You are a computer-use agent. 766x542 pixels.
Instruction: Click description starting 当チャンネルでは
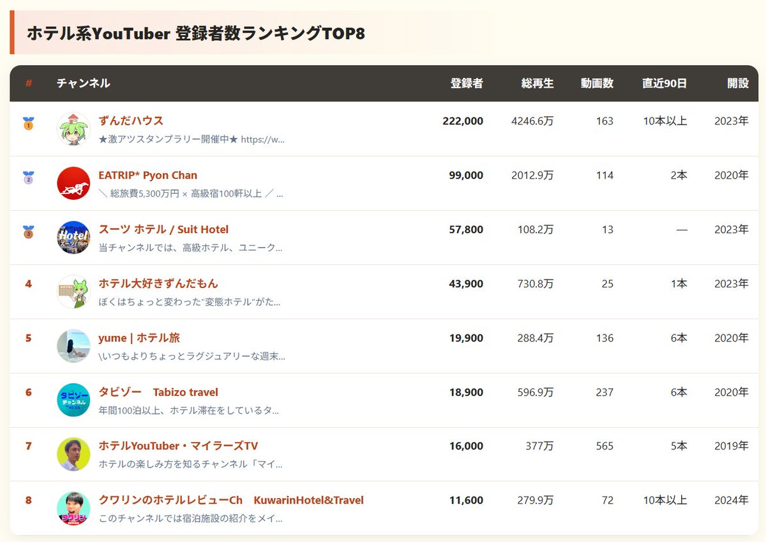coord(190,248)
